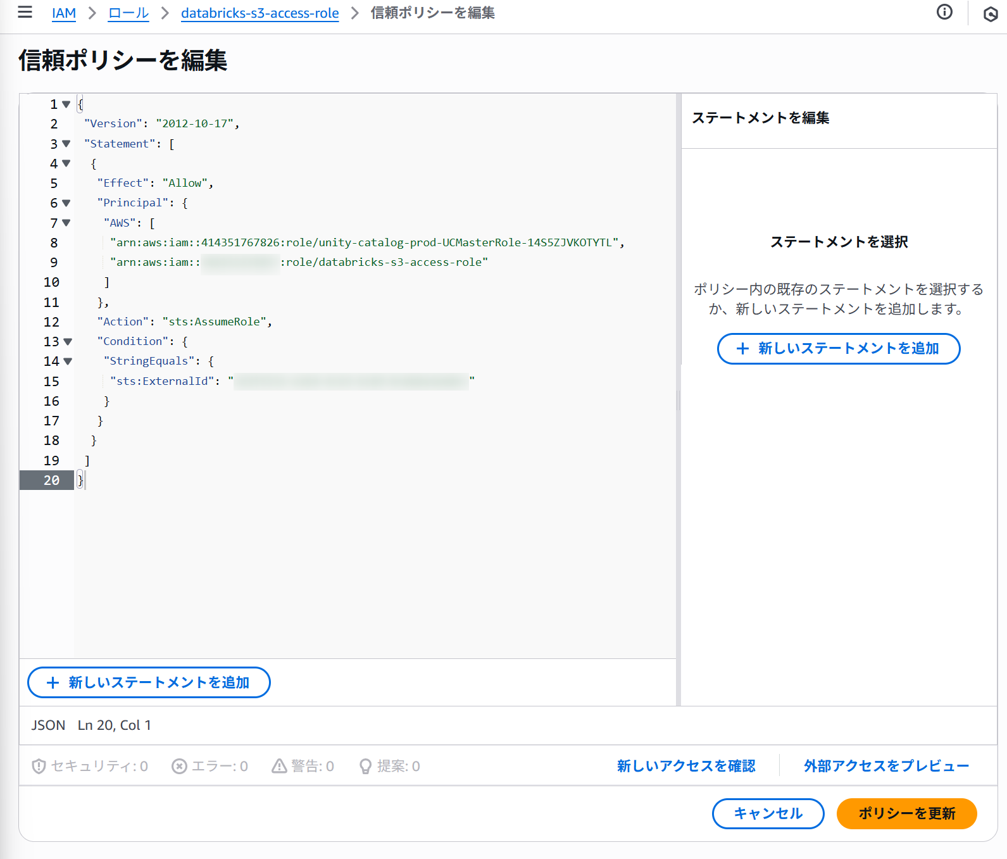
Task: Select the 提案: 0 status tab
Action: pos(390,766)
